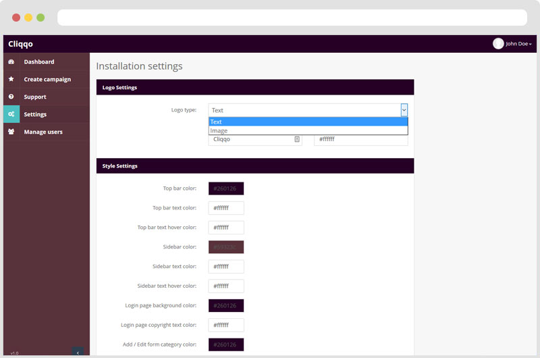Collapse the sidebar with the arrow button

coord(78,352)
